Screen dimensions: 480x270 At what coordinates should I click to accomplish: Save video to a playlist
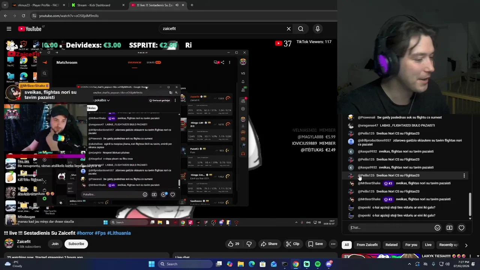tap(315, 244)
